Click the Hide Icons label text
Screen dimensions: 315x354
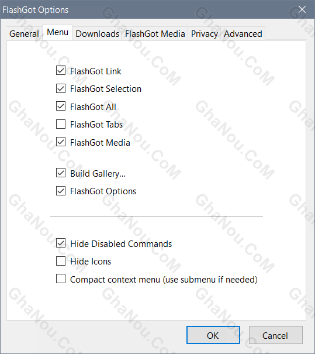[x=91, y=262]
